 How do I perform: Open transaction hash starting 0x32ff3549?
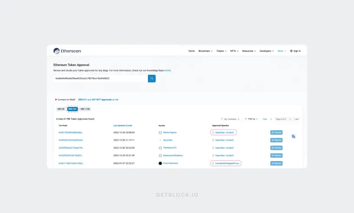pos(71,155)
